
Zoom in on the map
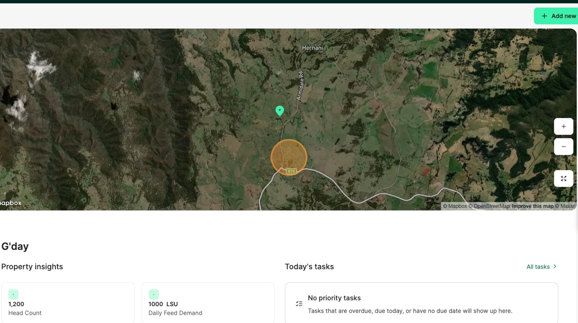(563, 126)
